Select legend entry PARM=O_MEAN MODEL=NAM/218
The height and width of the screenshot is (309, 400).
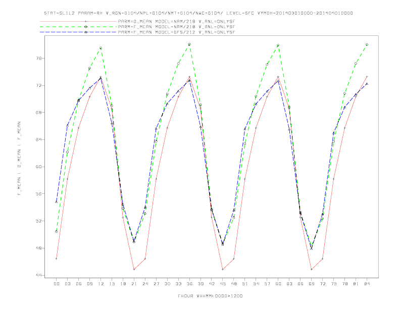coord(176,21)
